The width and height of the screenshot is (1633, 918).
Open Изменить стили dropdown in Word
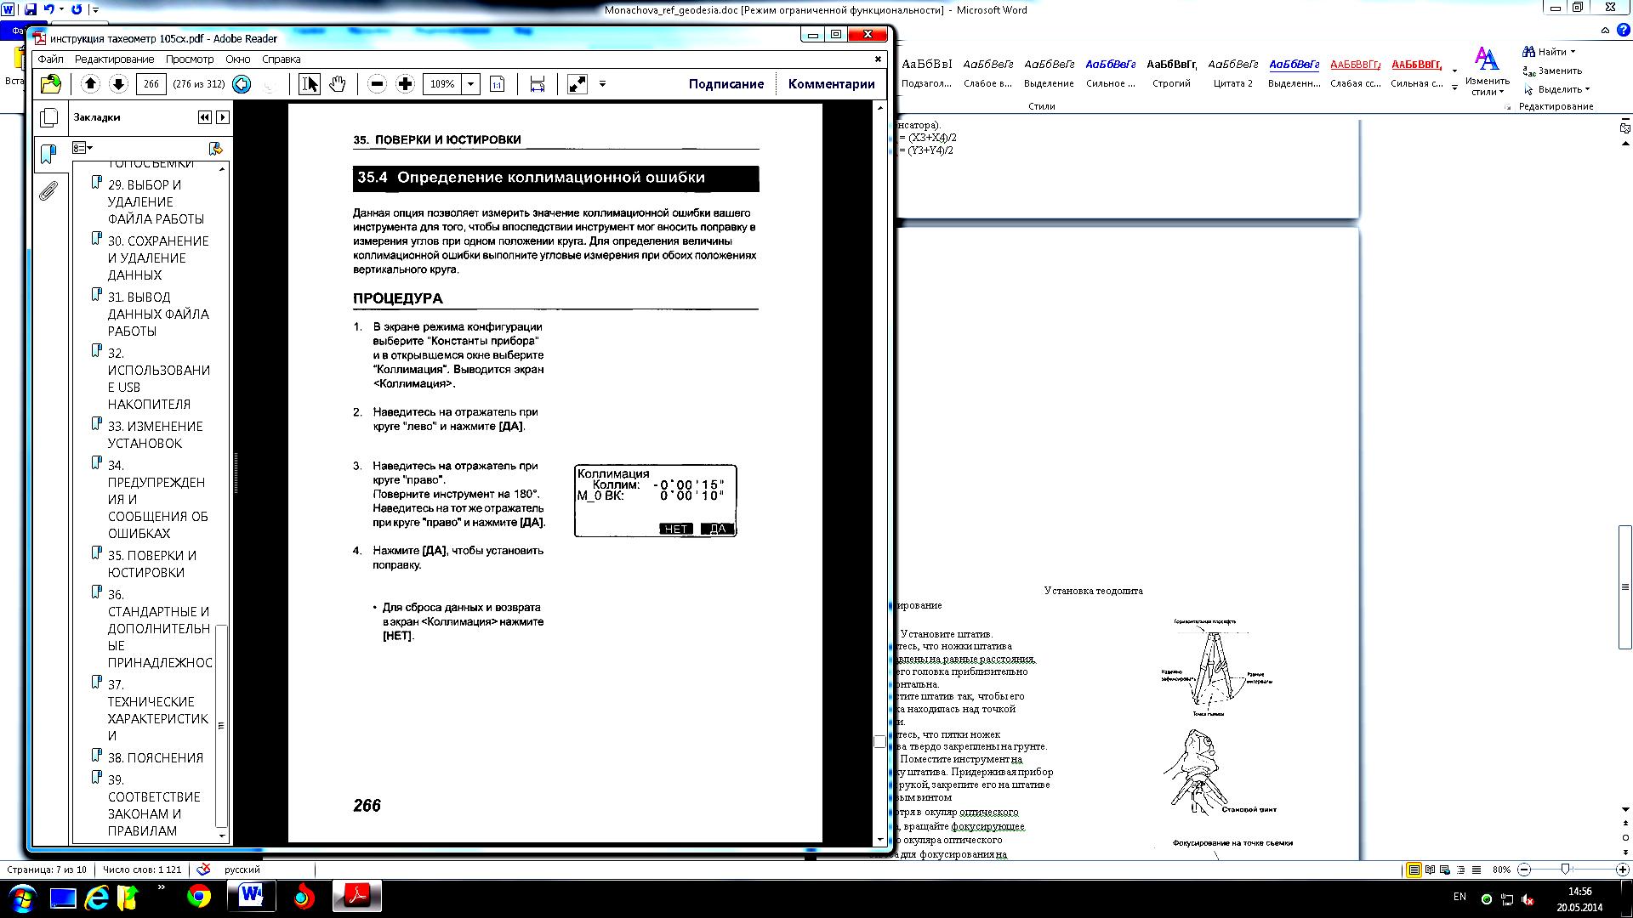(1487, 72)
